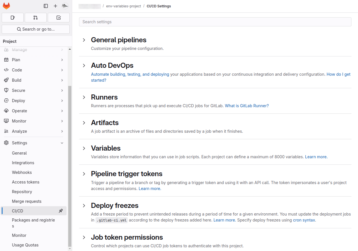Image resolution: width=358 pixels, height=251 pixels.
Task: Click the Variables section heading
Action: [106, 148]
